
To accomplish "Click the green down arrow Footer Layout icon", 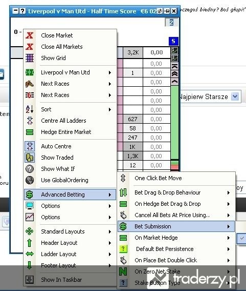I will click(30, 265).
